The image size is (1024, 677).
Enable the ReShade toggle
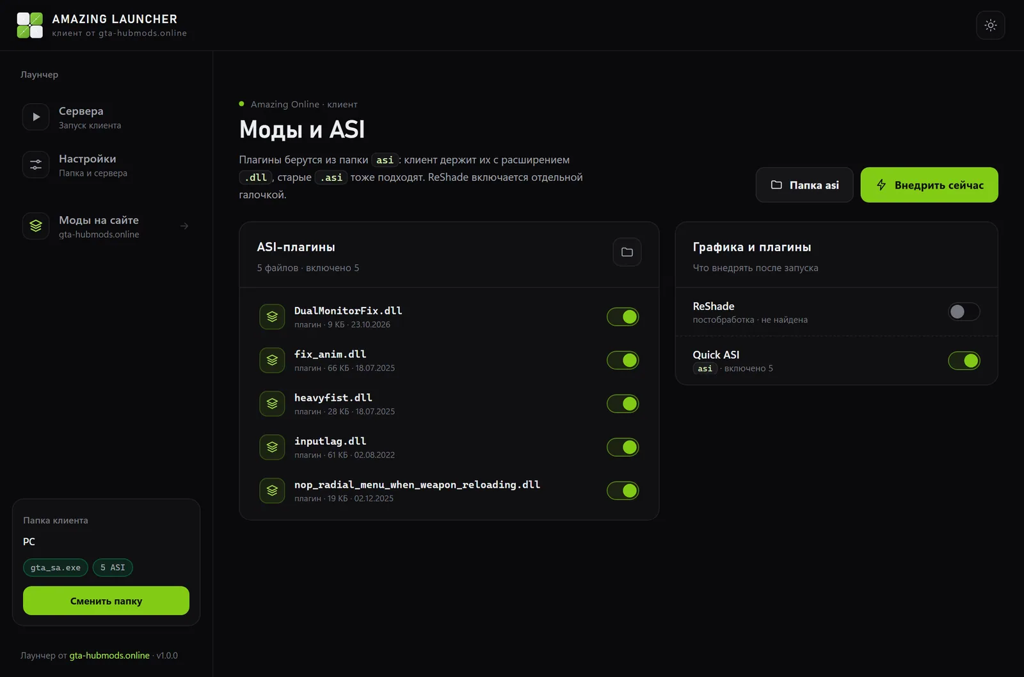tap(964, 311)
